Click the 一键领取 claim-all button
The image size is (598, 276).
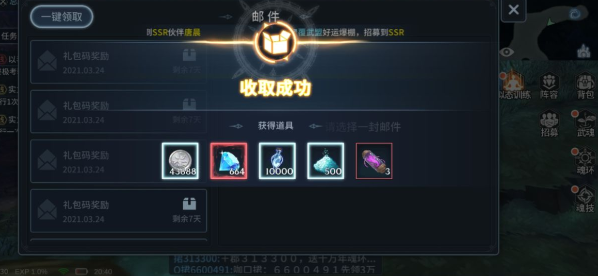pyautogui.click(x=62, y=17)
